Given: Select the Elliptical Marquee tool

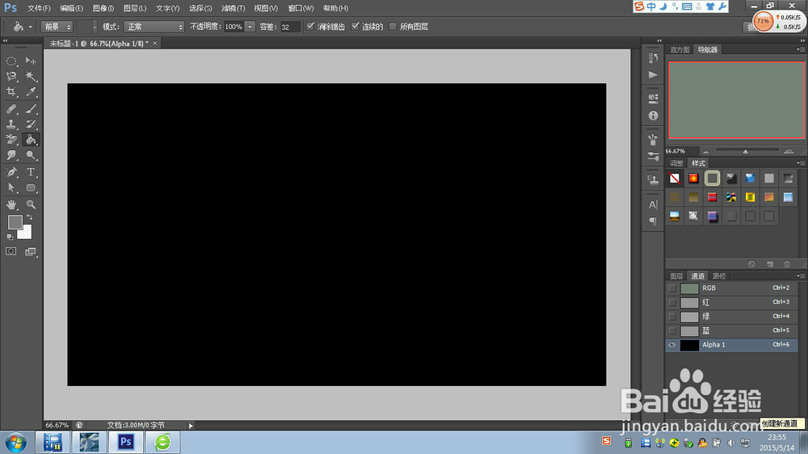Looking at the screenshot, I should pyautogui.click(x=11, y=61).
